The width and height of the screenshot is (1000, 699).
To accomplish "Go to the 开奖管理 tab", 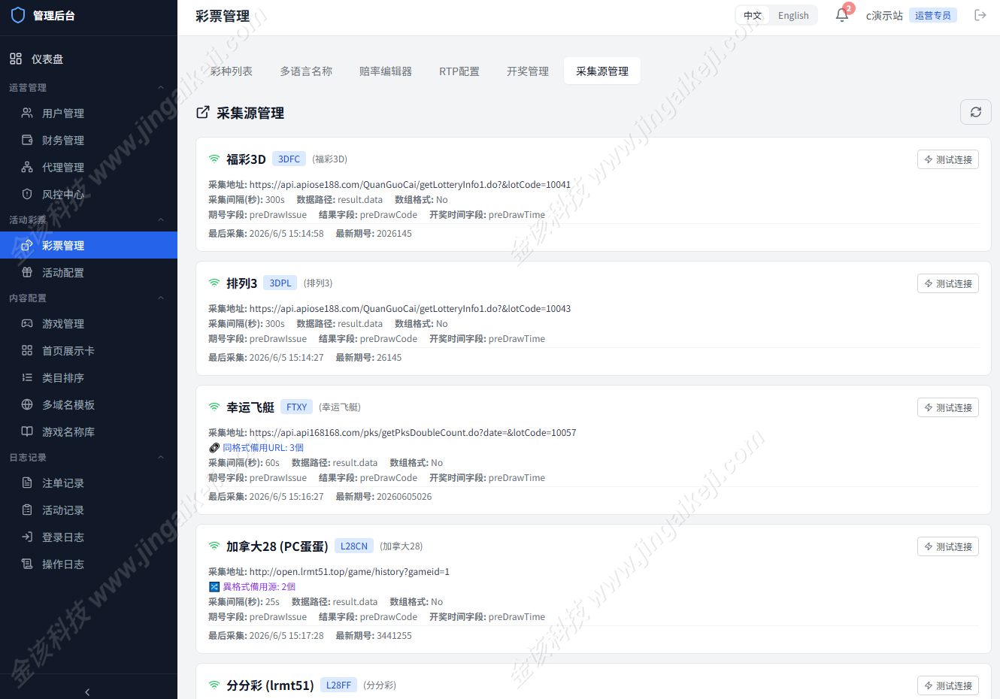I will point(528,71).
